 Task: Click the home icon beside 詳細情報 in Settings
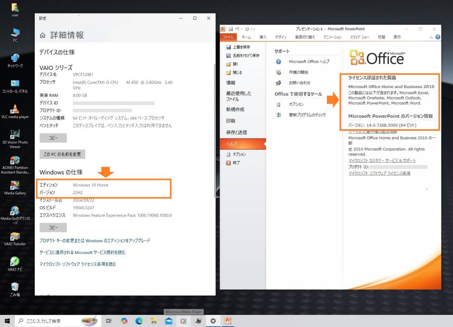tap(43, 35)
